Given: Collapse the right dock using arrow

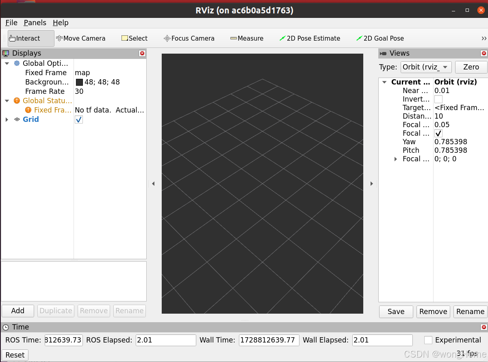Looking at the screenshot, I should 371,184.
